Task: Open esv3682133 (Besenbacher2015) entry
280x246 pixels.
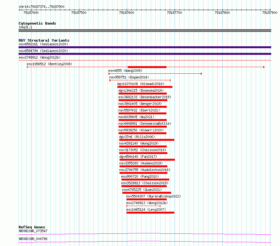Action: point(145,97)
